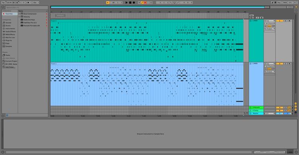
Task: Click the Key map mode button
Action: pos(279,3)
